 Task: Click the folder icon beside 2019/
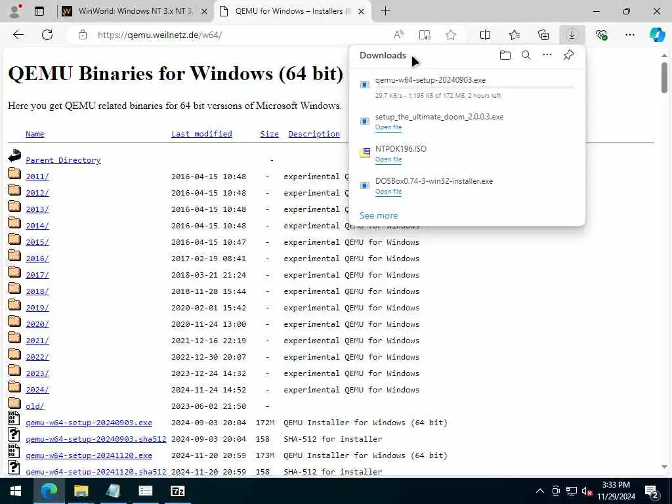click(14, 304)
